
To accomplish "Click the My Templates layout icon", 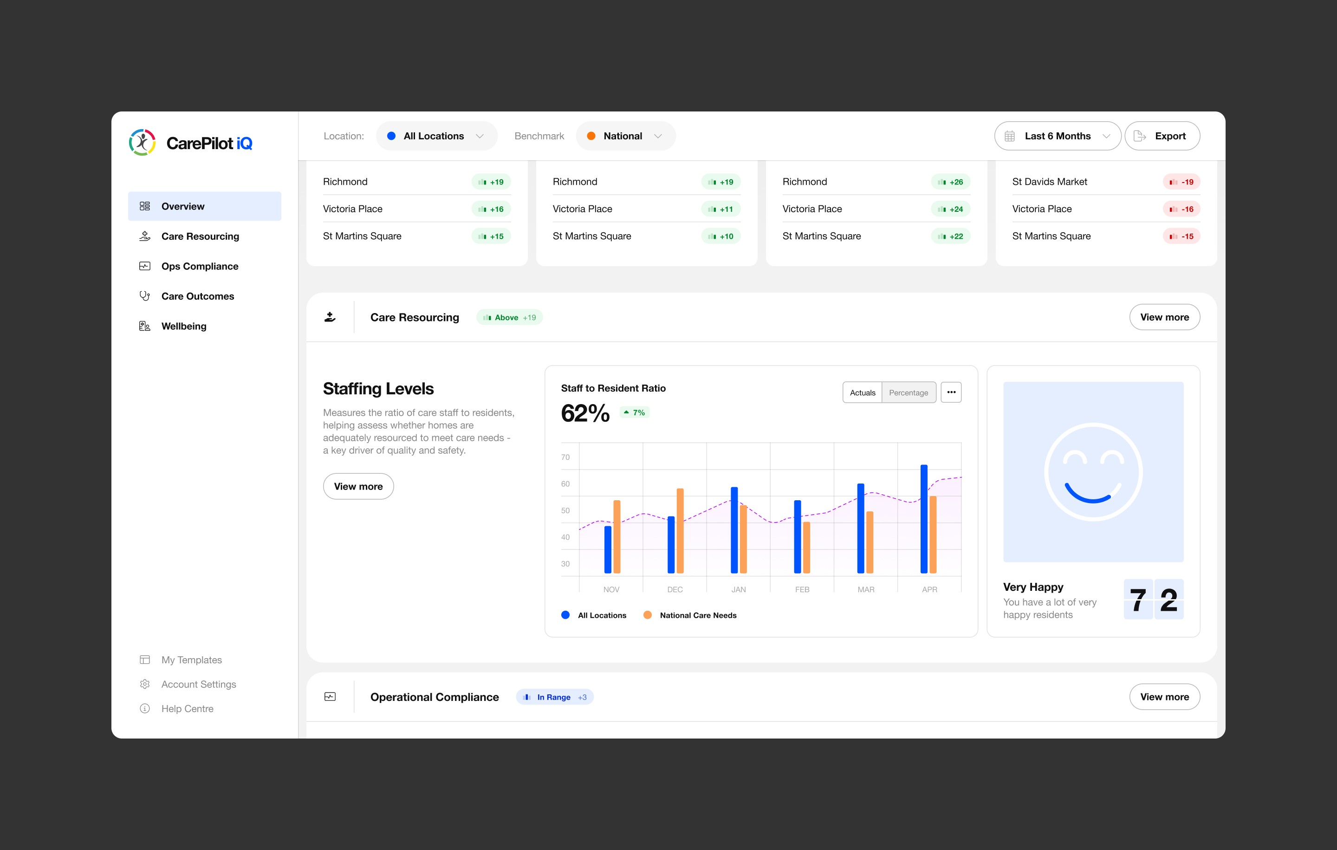I will (145, 660).
